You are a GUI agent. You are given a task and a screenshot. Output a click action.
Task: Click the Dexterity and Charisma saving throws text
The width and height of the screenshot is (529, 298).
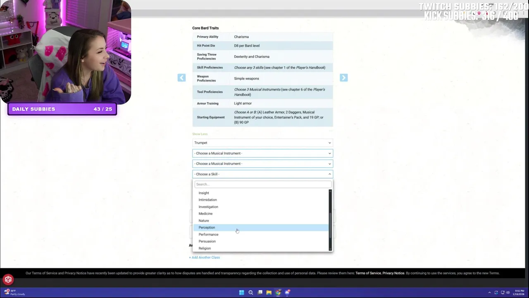pos(252,57)
